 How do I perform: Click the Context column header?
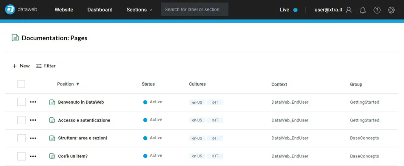pos(279,84)
